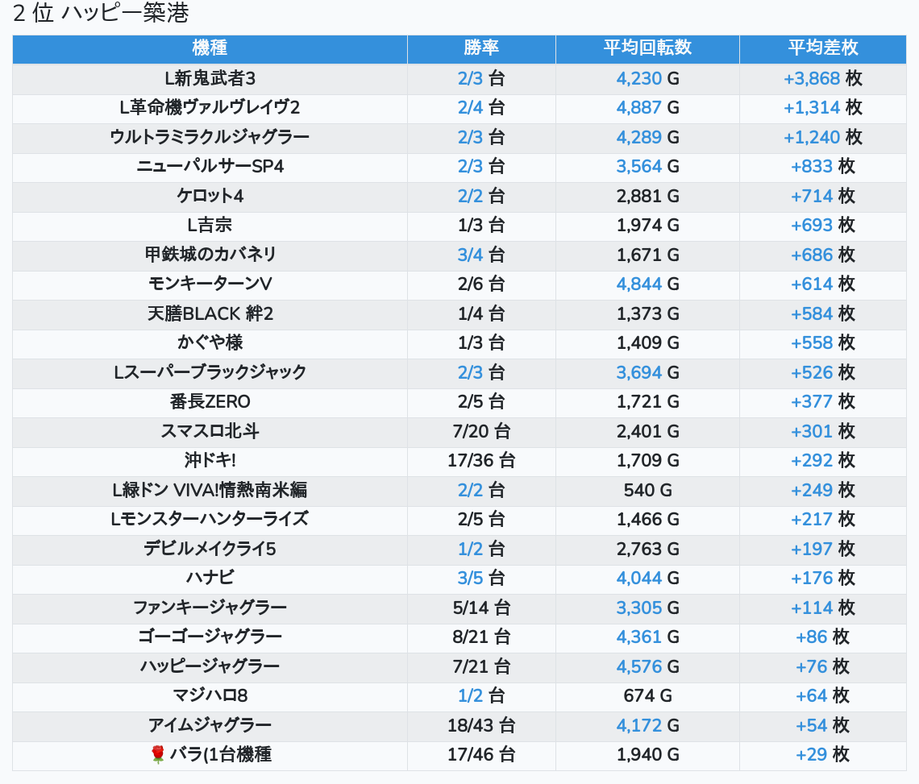Select the 18/43 台 win rate for アイムジャグラー
This screenshot has width=919, height=784.
[481, 725]
